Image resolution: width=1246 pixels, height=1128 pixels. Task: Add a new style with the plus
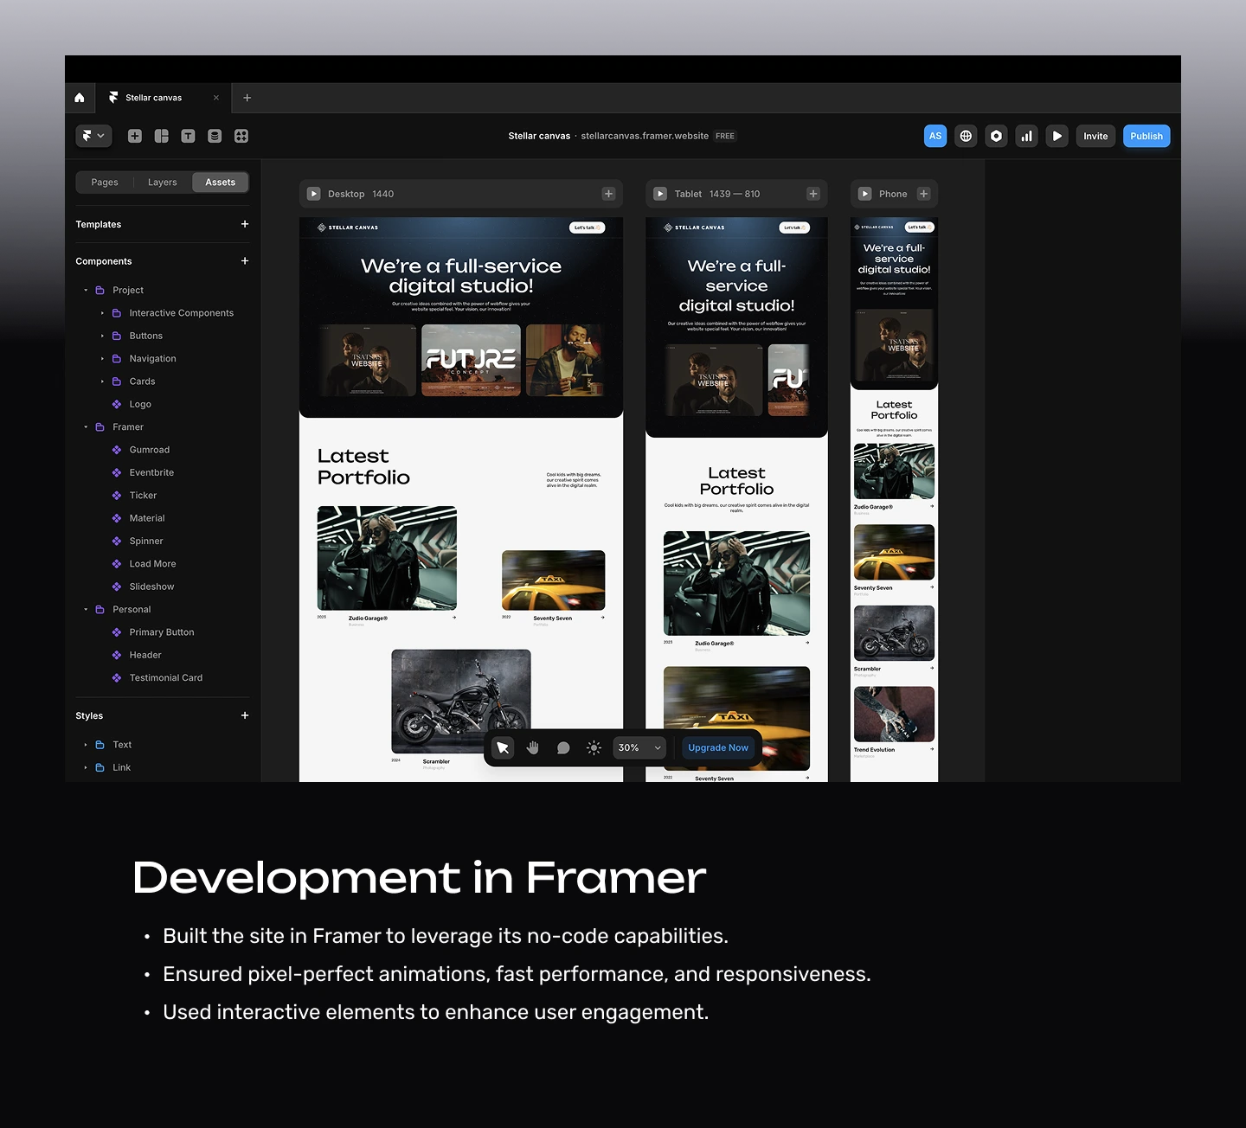pyautogui.click(x=245, y=715)
